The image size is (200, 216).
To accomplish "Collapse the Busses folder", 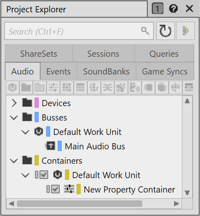I will click(x=14, y=118).
